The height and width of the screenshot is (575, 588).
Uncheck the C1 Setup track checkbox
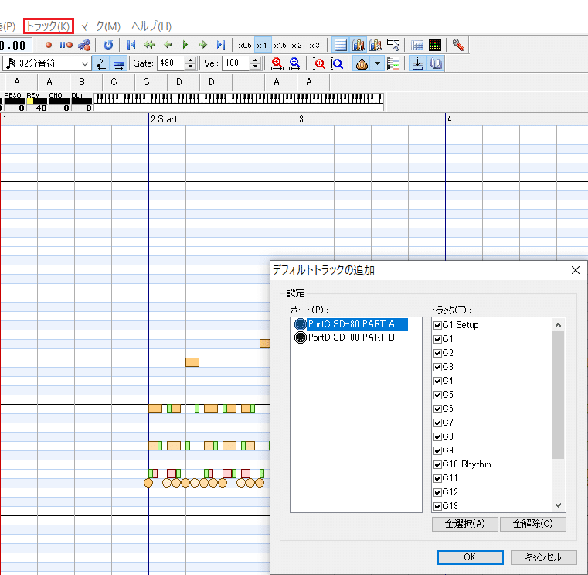pos(437,325)
